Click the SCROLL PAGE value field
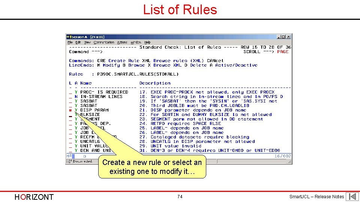 283,52
